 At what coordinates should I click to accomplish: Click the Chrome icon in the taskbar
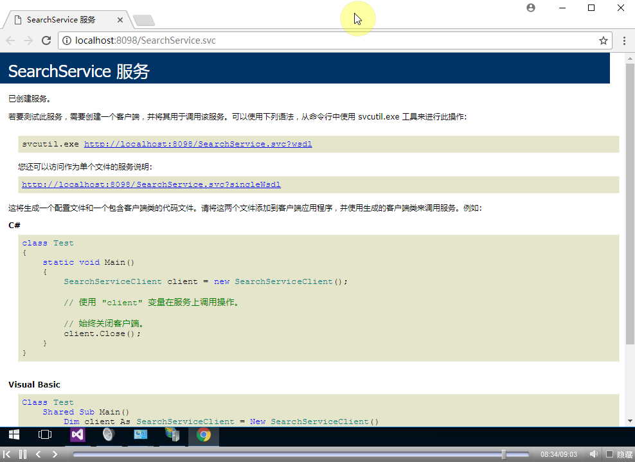pyautogui.click(x=203, y=435)
